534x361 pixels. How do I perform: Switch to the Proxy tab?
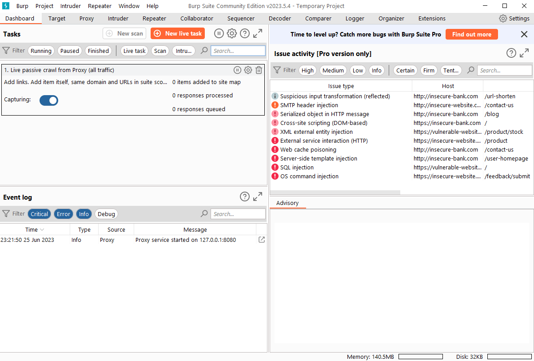(87, 18)
